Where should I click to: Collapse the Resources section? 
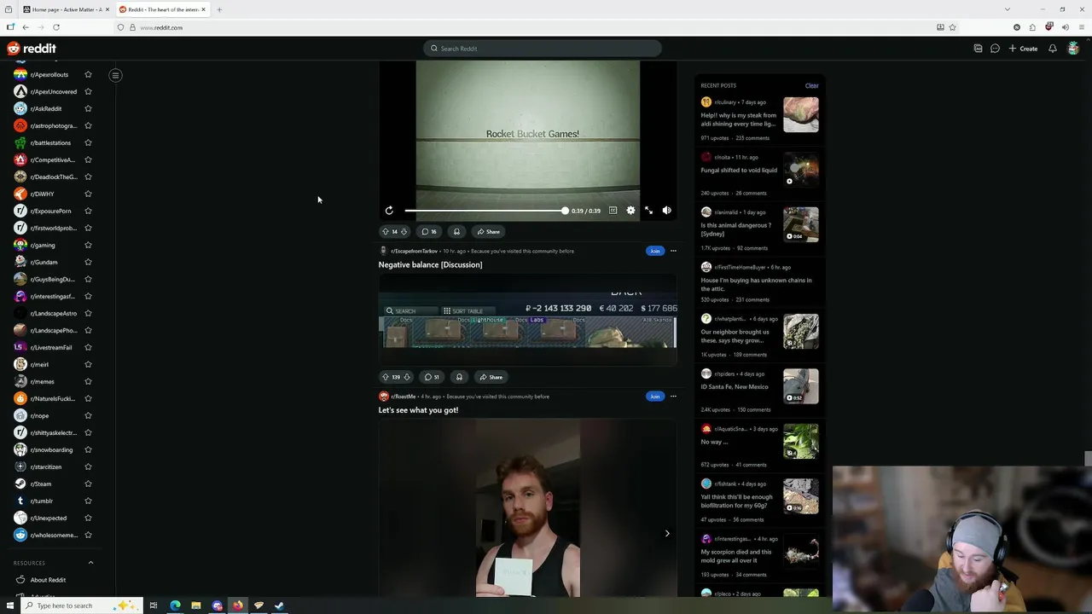tap(90, 563)
